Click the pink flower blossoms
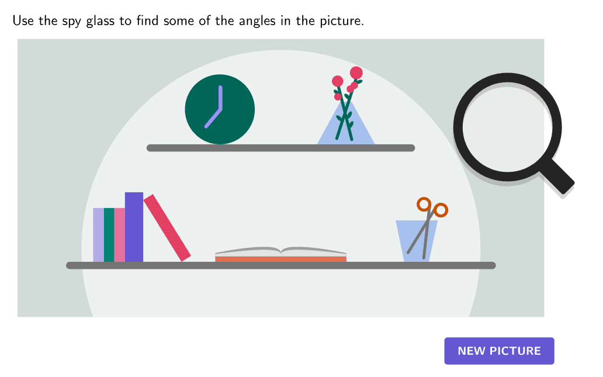Image resolution: width=603 pixels, height=377 pixels. coord(355,74)
